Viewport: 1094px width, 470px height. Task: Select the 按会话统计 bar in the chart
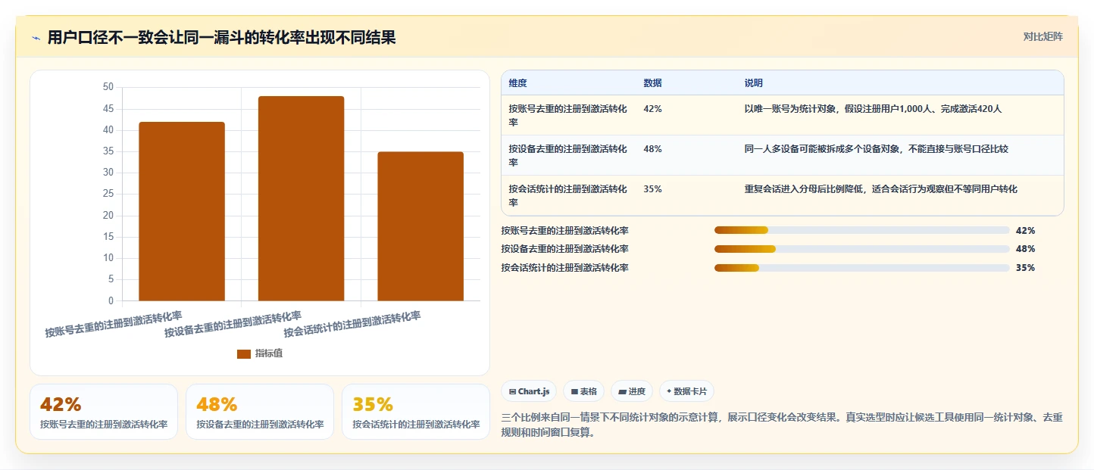coord(420,226)
